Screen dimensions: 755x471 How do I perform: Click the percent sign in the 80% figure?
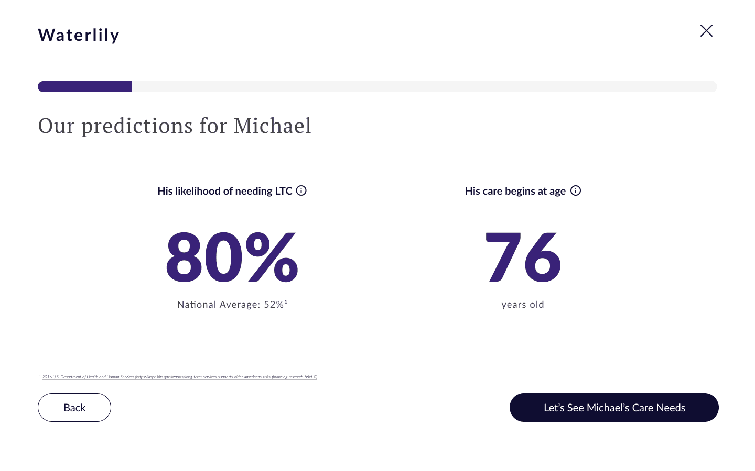272,257
